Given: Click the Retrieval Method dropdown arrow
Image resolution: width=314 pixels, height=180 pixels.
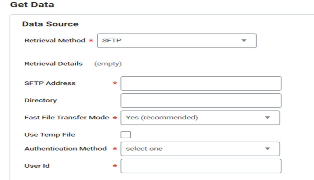Looking at the screenshot, I should pos(243,41).
